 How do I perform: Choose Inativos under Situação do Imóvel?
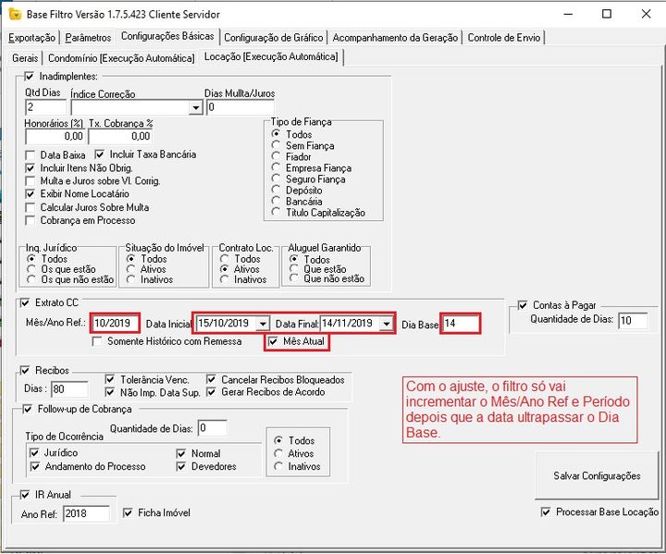pyautogui.click(x=131, y=279)
